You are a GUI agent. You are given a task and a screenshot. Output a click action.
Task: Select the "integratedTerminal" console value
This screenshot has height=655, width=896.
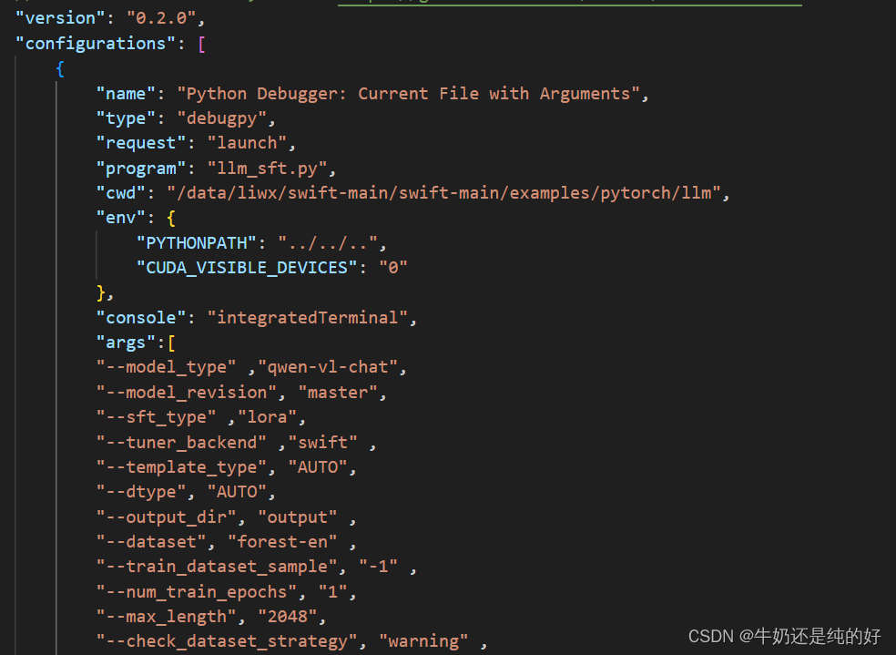pyautogui.click(x=308, y=317)
